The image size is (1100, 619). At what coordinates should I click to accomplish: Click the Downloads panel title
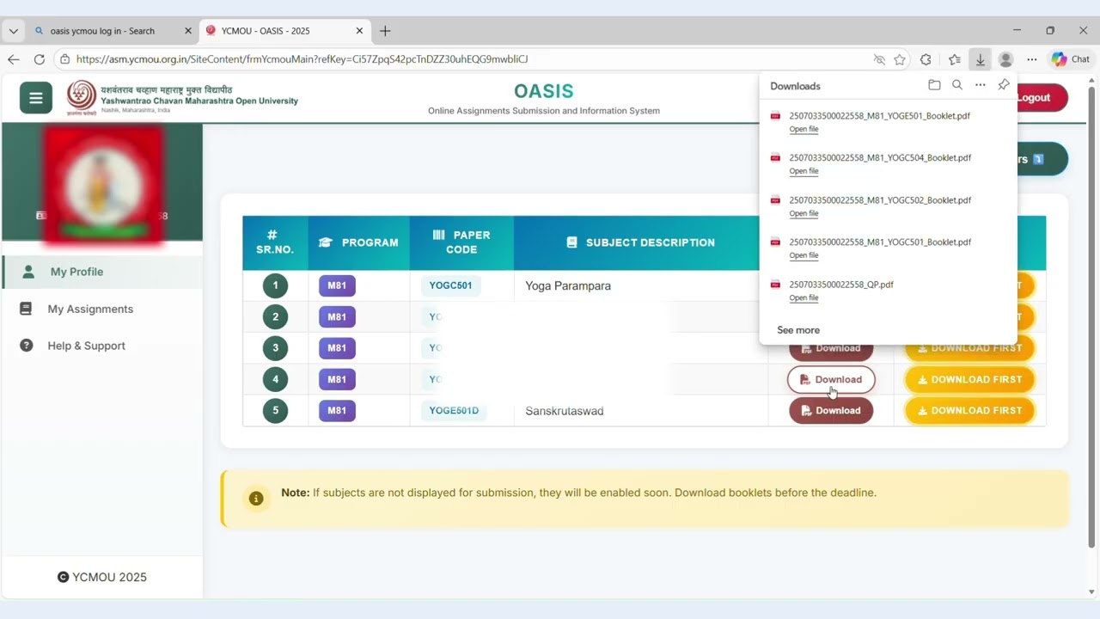tap(795, 86)
